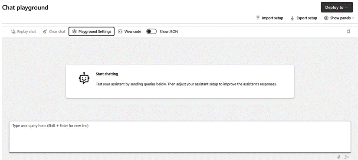The image size is (358, 160).
Task: Open Playground Settings
Action: tap(92, 32)
